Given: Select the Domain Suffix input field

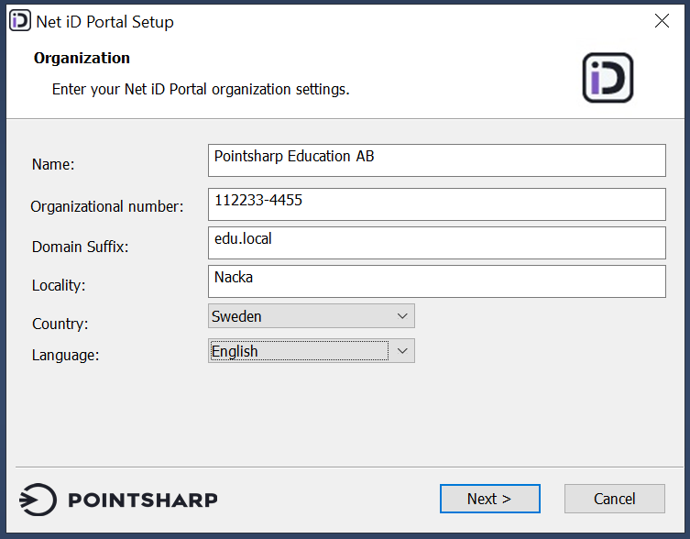Looking at the screenshot, I should pos(436,242).
